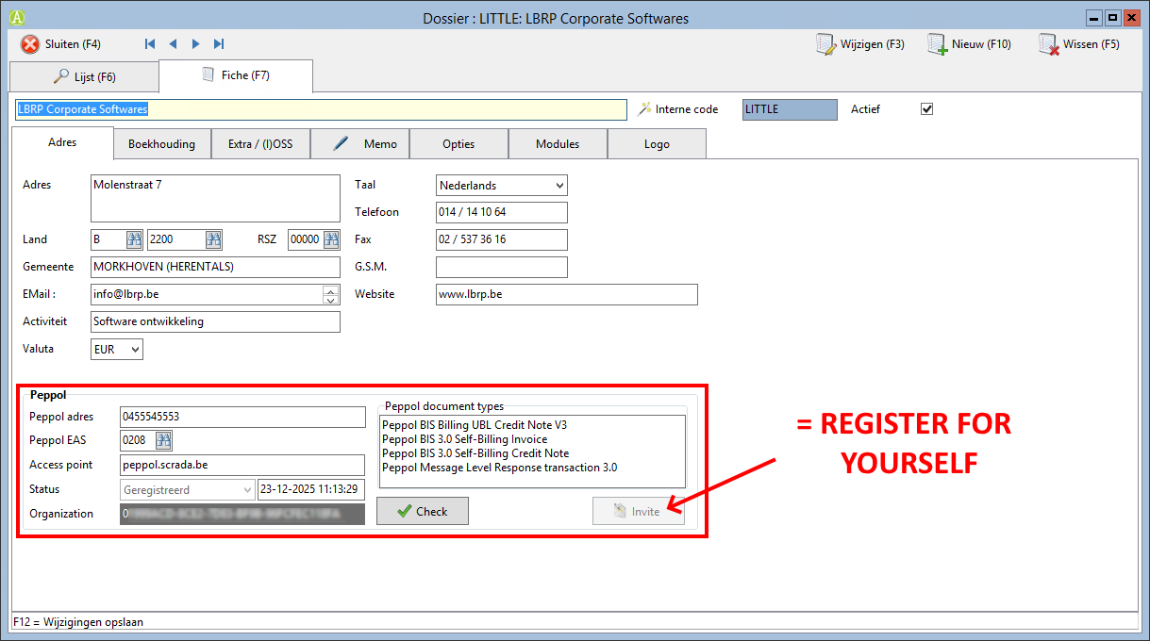Select the Adres tab
This screenshot has height=641, width=1150.
click(x=62, y=142)
